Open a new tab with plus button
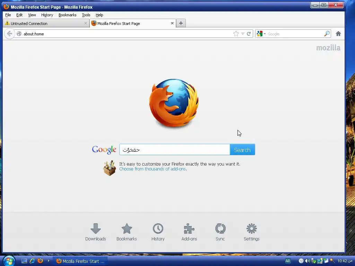Viewport: 355px width, 266px height. click(x=181, y=23)
